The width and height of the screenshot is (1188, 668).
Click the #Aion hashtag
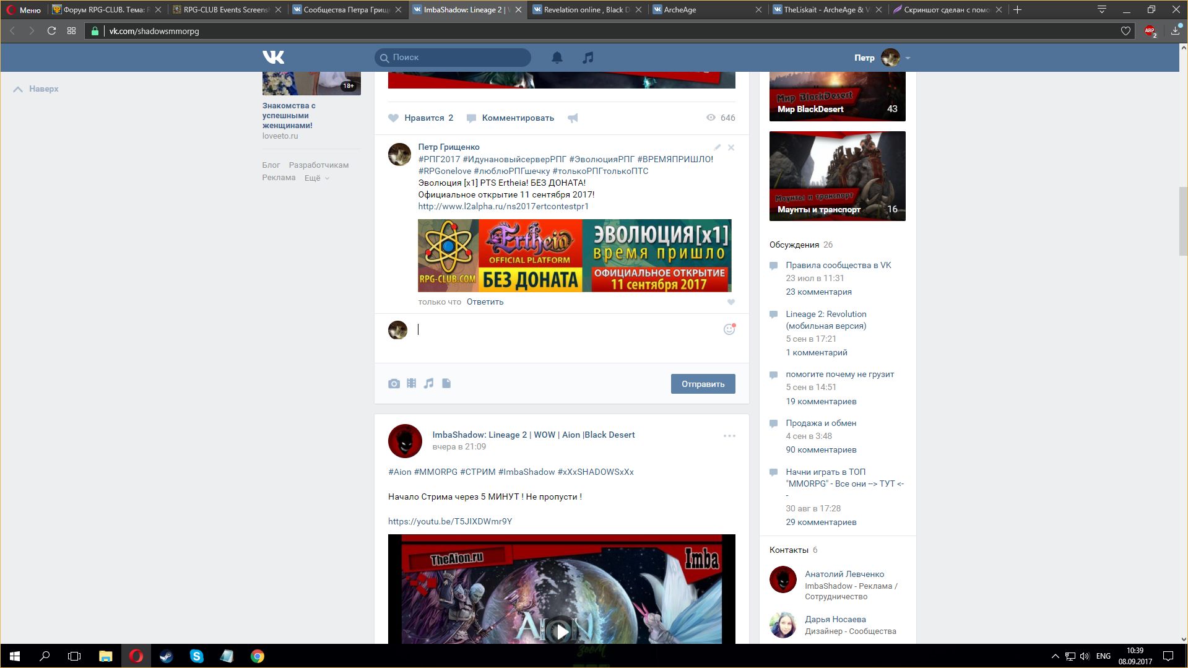[x=399, y=472]
